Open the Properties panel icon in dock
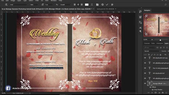The width and height of the screenshot is (169, 95). pyautogui.click(x=140, y=17)
